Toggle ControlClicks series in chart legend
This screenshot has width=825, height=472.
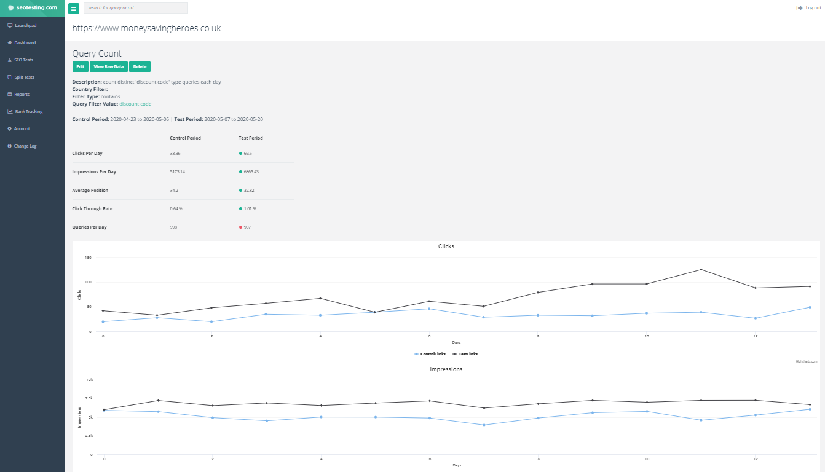pos(430,354)
